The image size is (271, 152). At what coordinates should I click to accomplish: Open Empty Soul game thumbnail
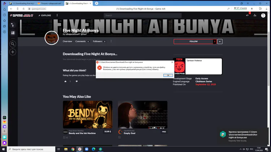coord(143,115)
